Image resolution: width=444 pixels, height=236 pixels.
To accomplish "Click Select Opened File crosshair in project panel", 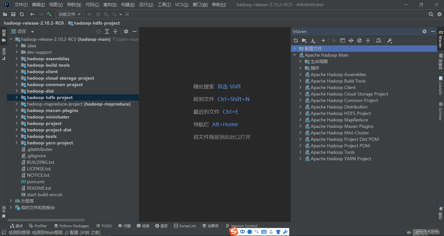I will (98, 31).
